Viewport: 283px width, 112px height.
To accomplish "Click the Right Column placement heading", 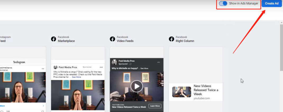I will 185,41.
